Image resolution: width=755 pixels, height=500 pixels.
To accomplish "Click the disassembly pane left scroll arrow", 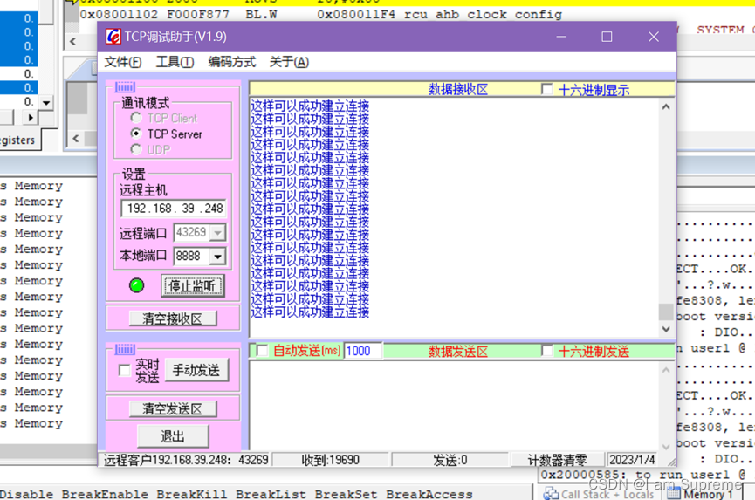I will [x=72, y=41].
